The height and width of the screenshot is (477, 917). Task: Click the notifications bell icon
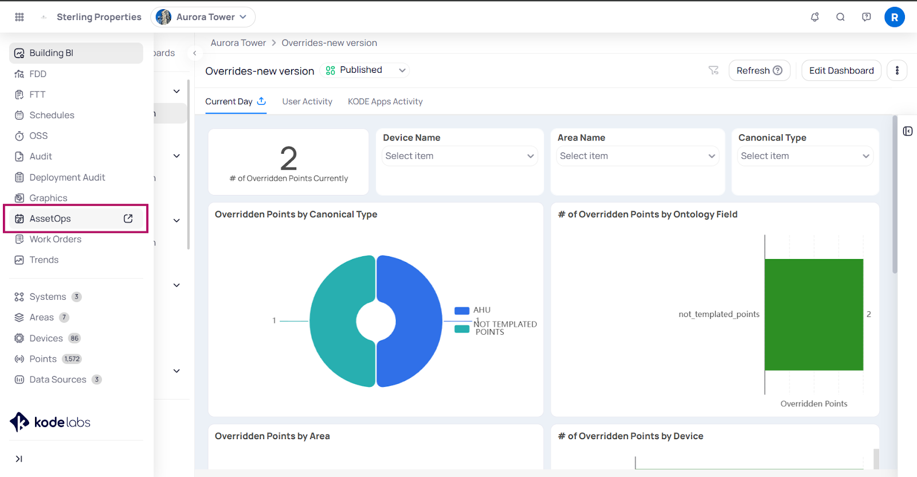pos(814,17)
